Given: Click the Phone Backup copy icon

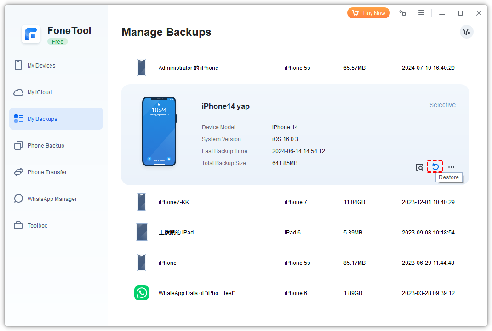Looking at the screenshot, I should tap(18, 146).
